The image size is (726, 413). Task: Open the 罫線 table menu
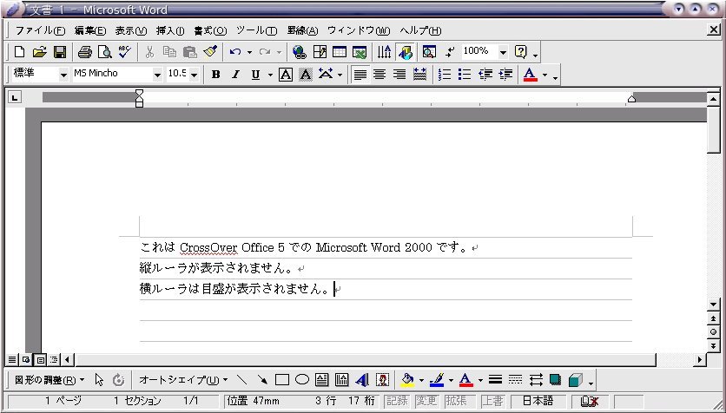(302, 30)
